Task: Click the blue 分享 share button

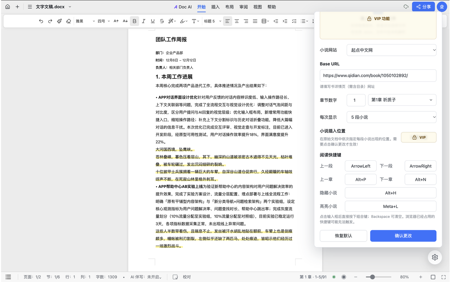Action: coord(423,7)
